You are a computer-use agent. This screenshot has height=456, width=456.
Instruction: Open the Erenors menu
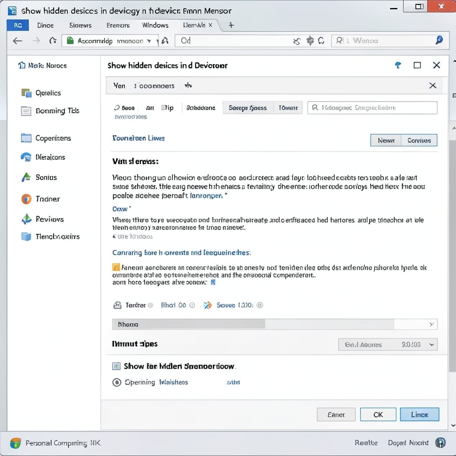click(118, 25)
